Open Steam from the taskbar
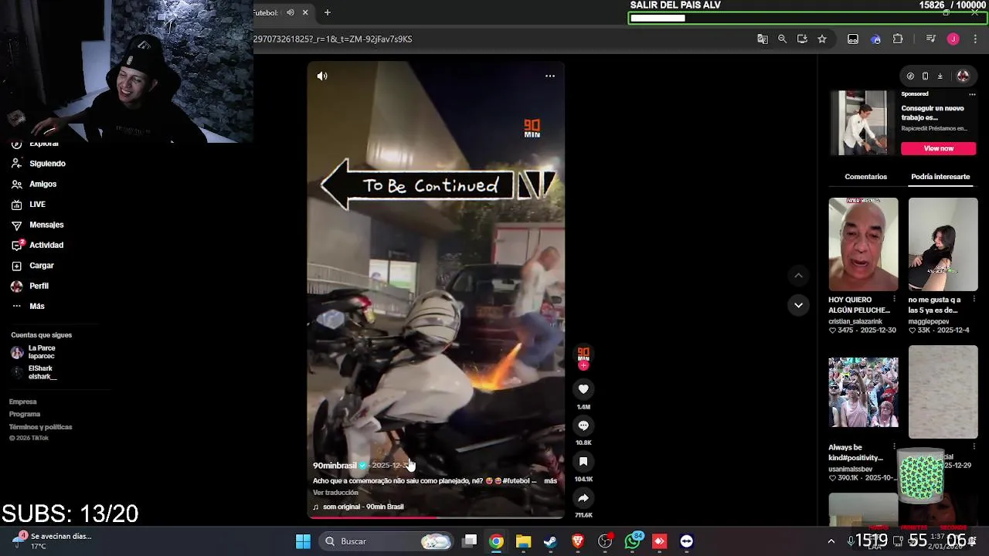The width and height of the screenshot is (989, 556). click(550, 541)
